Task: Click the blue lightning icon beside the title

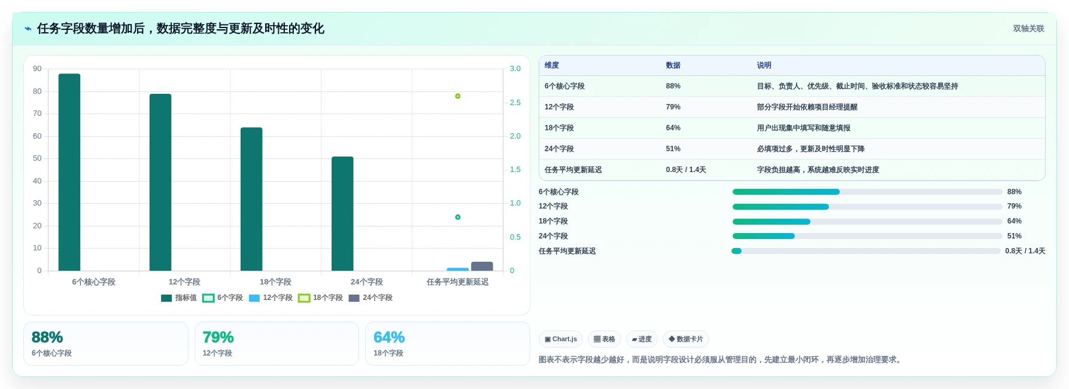Action: tap(28, 29)
